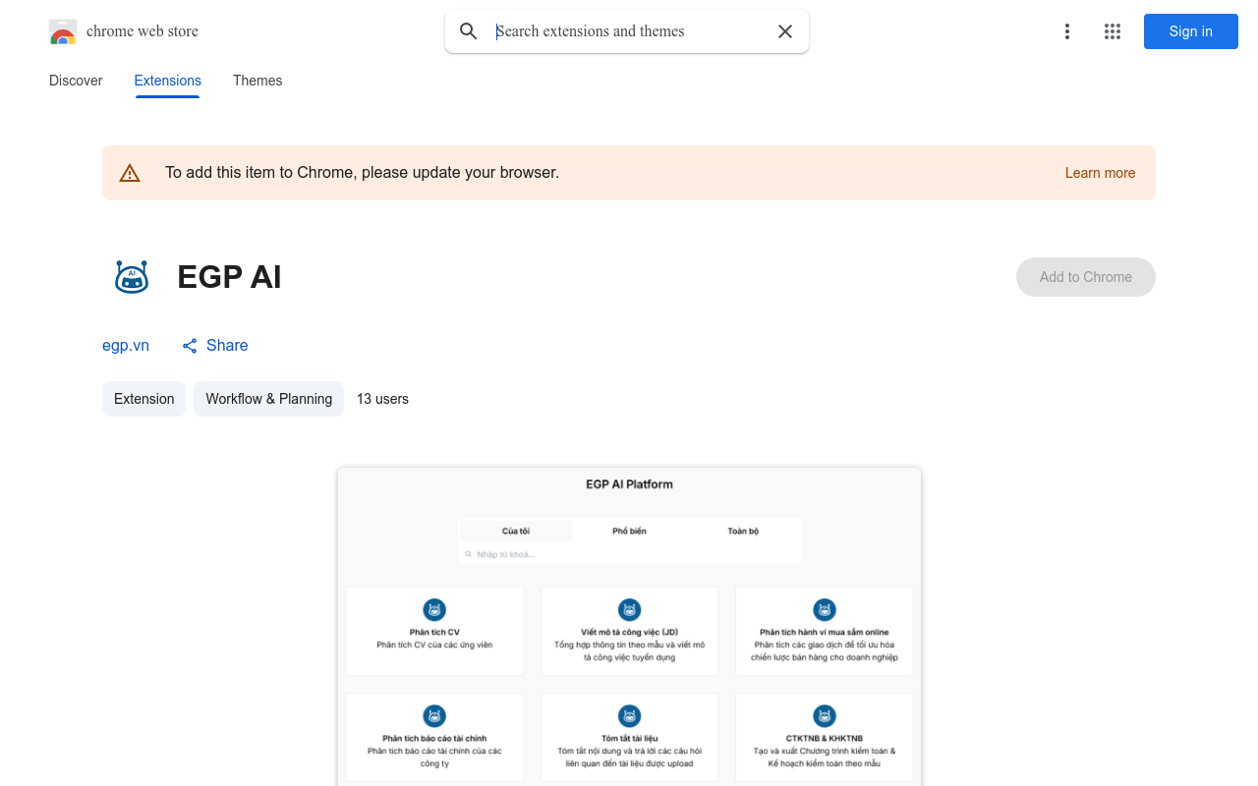Open the Google apps grid icon
Screen dimensions: 1258x786
1113,31
